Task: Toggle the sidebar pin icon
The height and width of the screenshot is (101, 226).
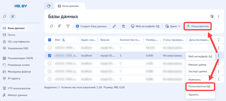Action: [x=13, y=17]
